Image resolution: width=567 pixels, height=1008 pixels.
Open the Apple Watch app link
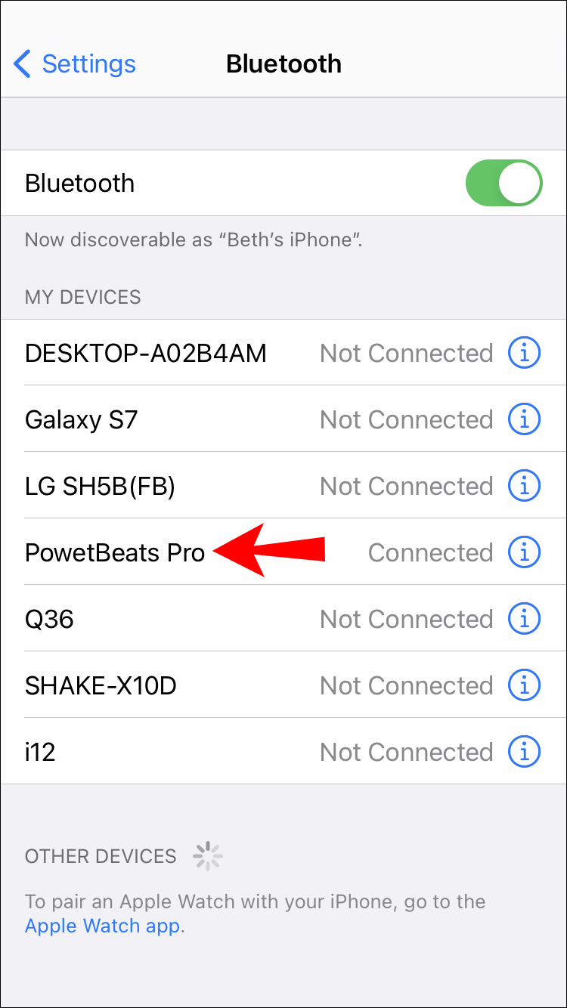(103, 926)
